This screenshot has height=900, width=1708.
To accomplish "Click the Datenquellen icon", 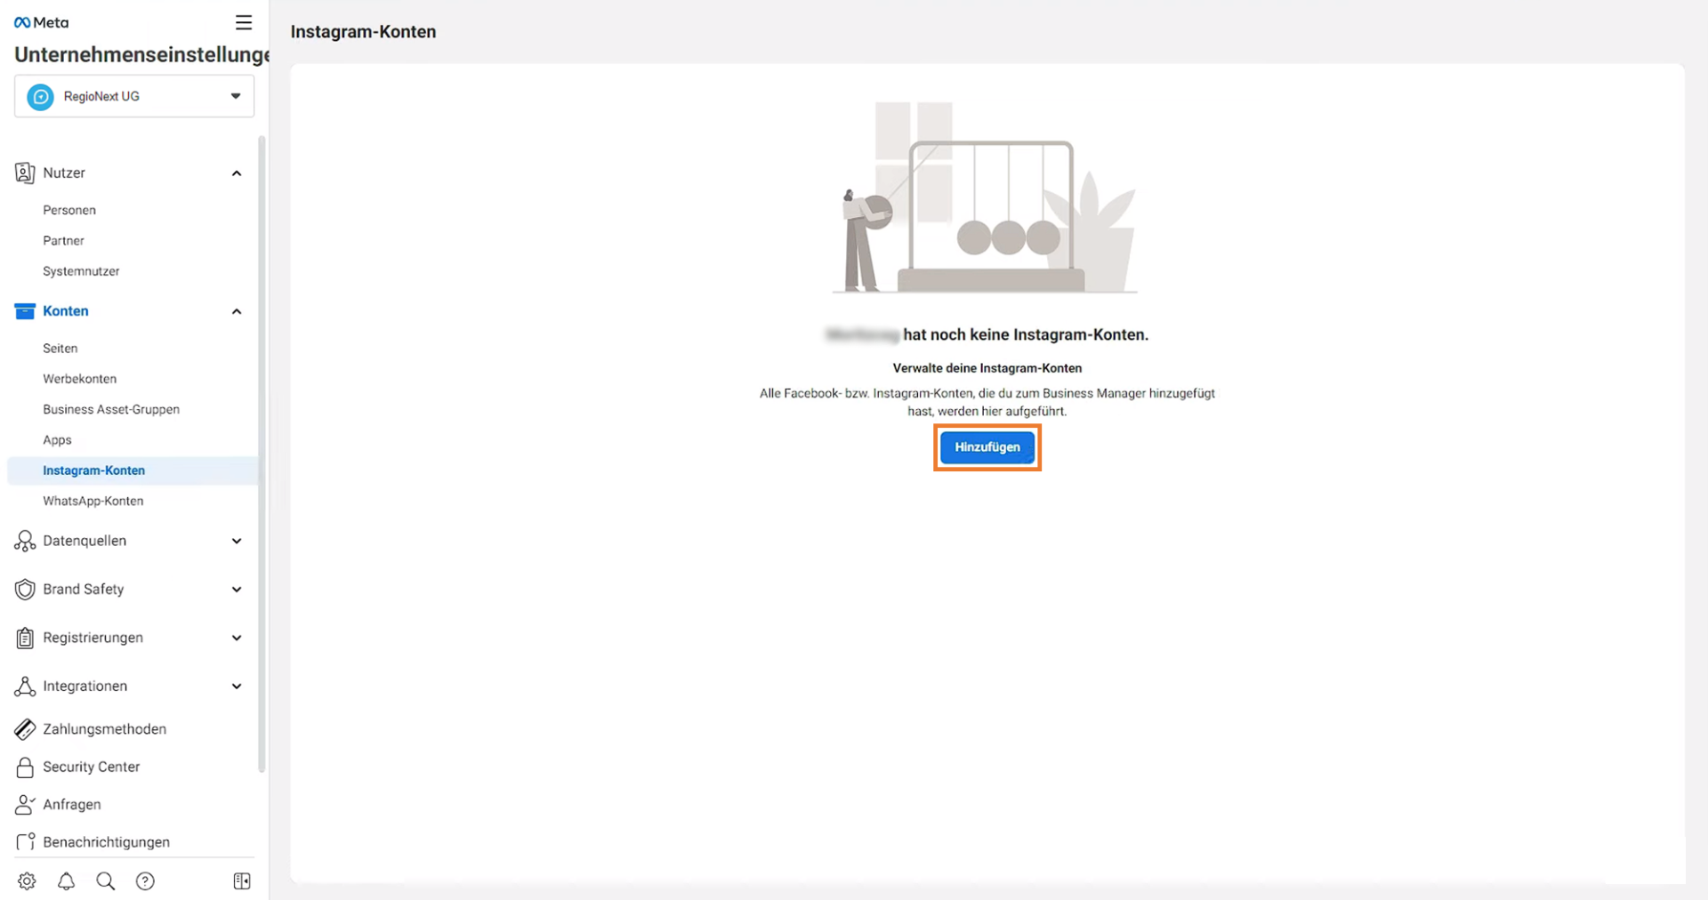I will (x=25, y=541).
